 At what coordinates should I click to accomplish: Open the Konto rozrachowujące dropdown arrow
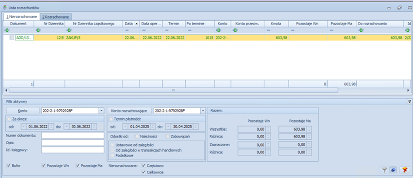tap(203, 111)
